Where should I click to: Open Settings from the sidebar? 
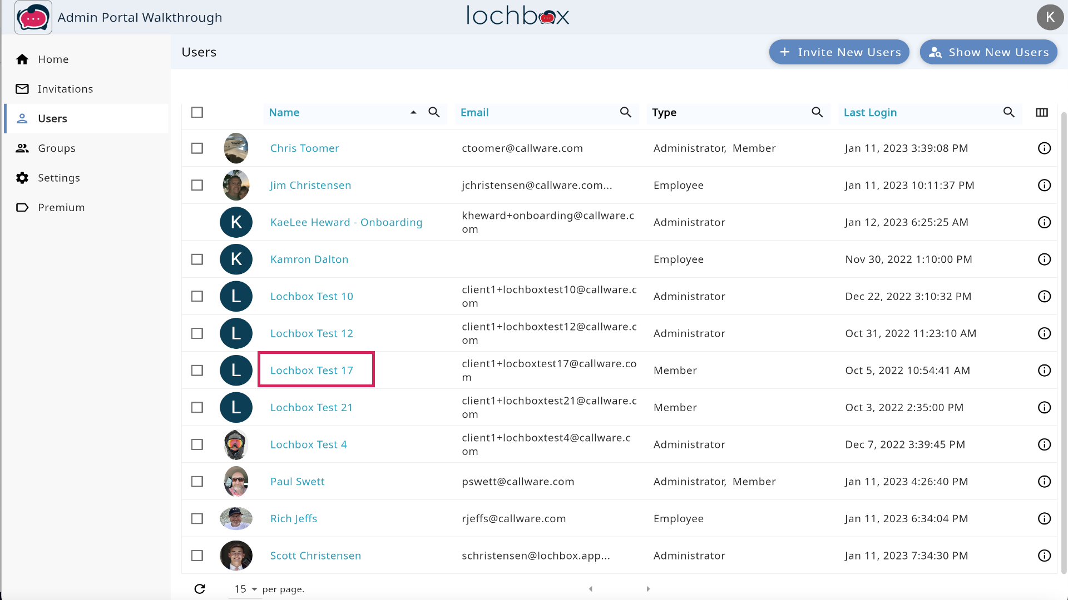58,178
